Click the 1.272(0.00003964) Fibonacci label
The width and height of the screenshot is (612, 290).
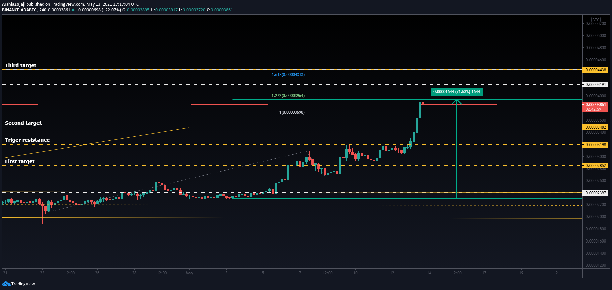tap(288, 96)
